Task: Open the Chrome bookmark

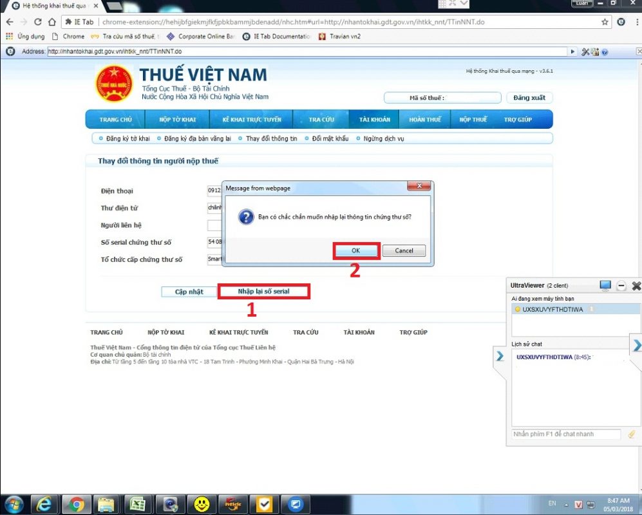Action: (x=68, y=37)
